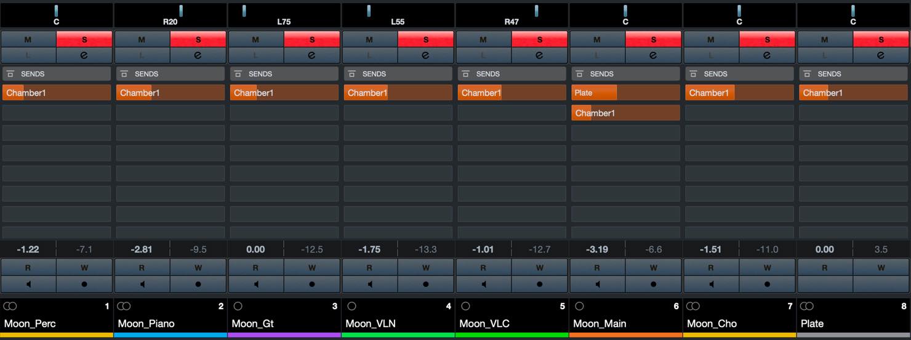Open channel settings (e) for Plate channel
Viewport: 911px width, 340px height.
point(881,55)
